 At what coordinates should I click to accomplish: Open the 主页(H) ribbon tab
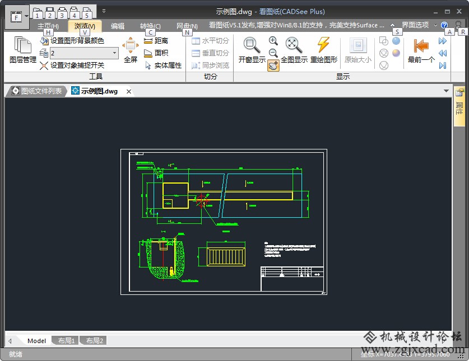pos(48,26)
